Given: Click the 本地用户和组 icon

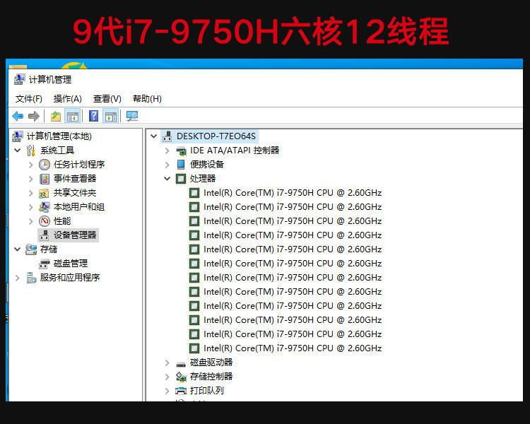Looking at the screenshot, I should (45, 207).
